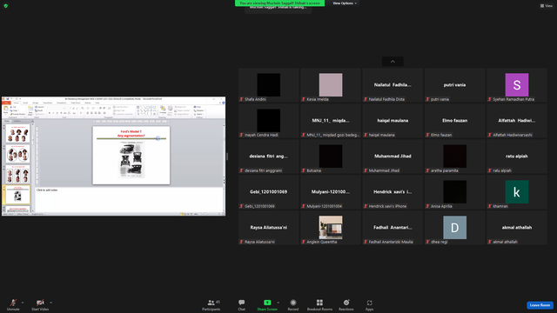Open the Participants panel icon
The height and width of the screenshot is (313, 557).
pyautogui.click(x=211, y=303)
